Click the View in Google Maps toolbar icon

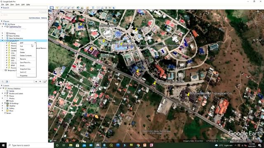pos(110,8)
